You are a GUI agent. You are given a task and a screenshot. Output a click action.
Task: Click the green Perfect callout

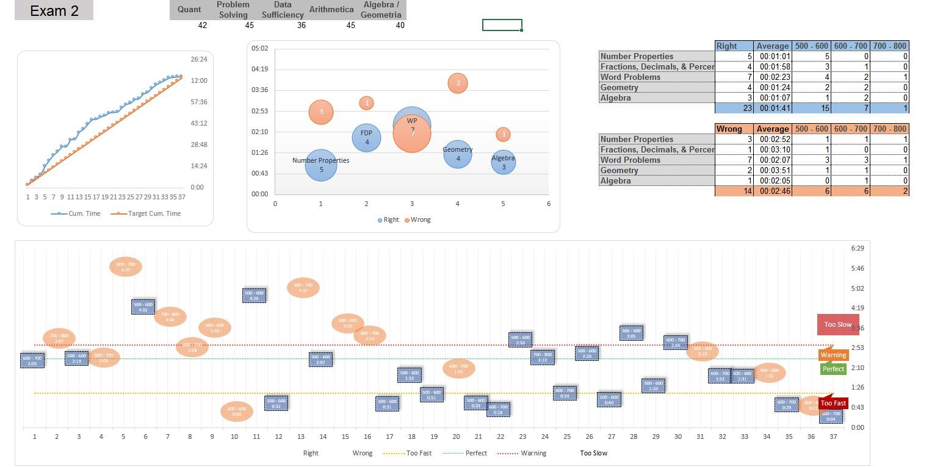pyautogui.click(x=834, y=368)
